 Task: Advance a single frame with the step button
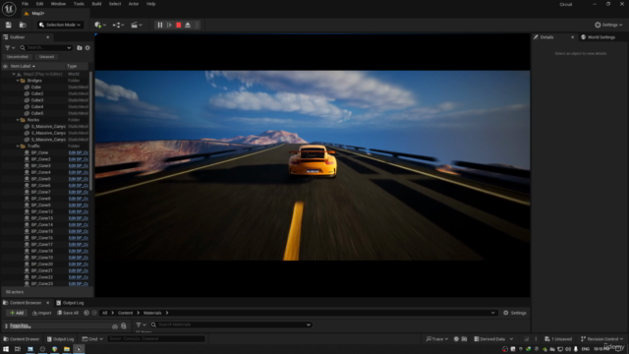tap(169, 25)
